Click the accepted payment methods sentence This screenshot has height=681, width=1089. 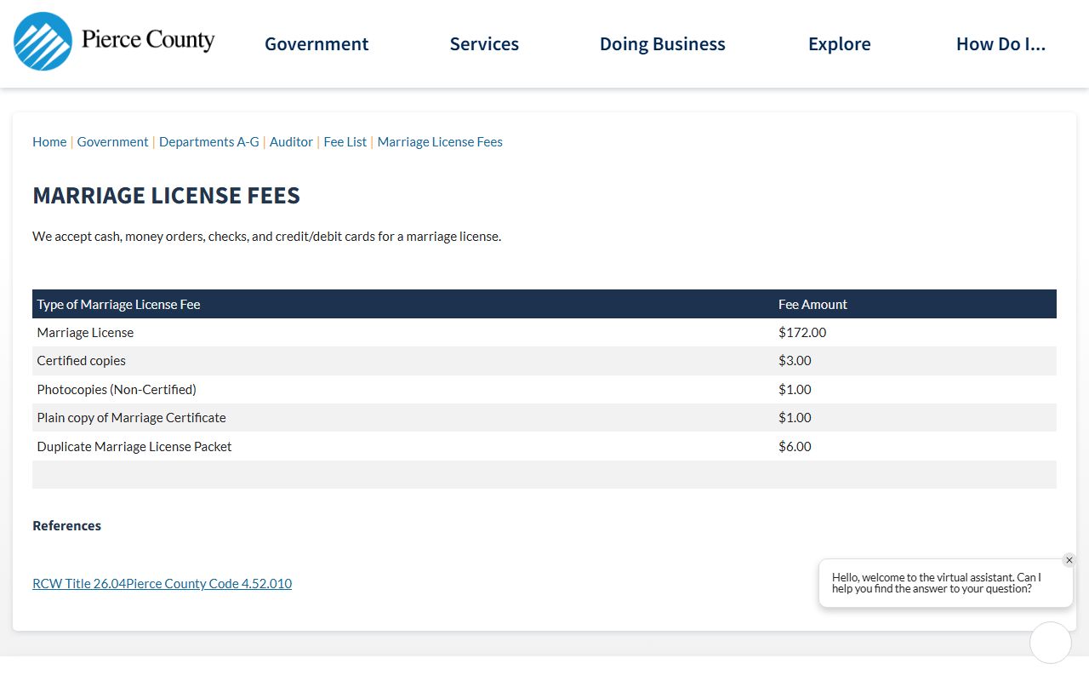tap(267, 237)
